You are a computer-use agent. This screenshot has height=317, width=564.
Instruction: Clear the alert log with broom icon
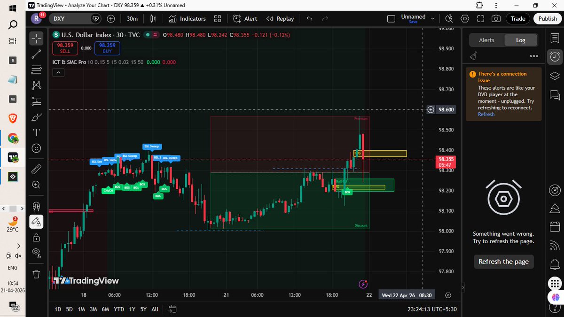474,56
